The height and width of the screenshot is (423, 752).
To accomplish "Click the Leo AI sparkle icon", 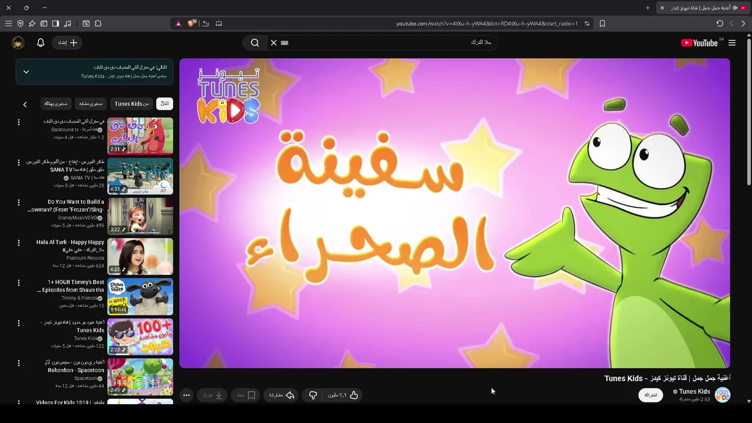I will pos(32,23).
